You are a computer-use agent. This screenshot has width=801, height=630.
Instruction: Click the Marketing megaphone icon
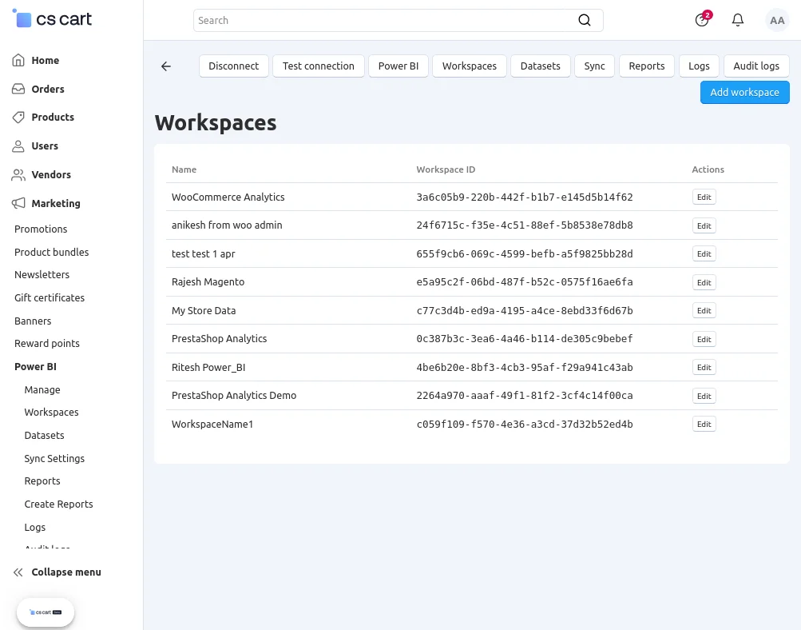tap(18, 203)
